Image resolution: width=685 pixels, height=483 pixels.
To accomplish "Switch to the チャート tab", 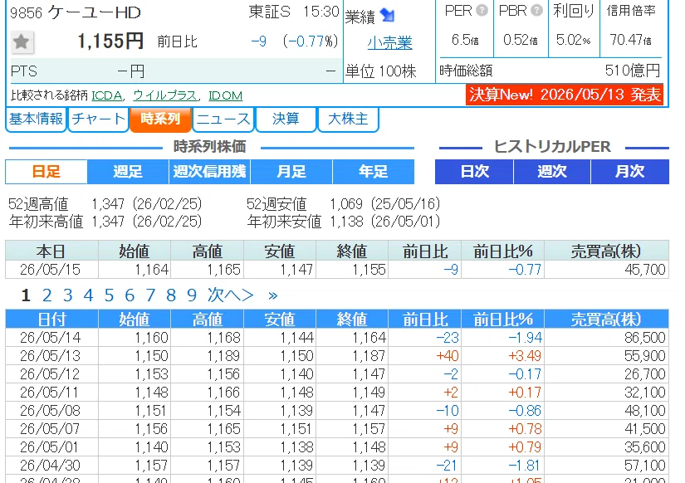I will pos(98,119).
